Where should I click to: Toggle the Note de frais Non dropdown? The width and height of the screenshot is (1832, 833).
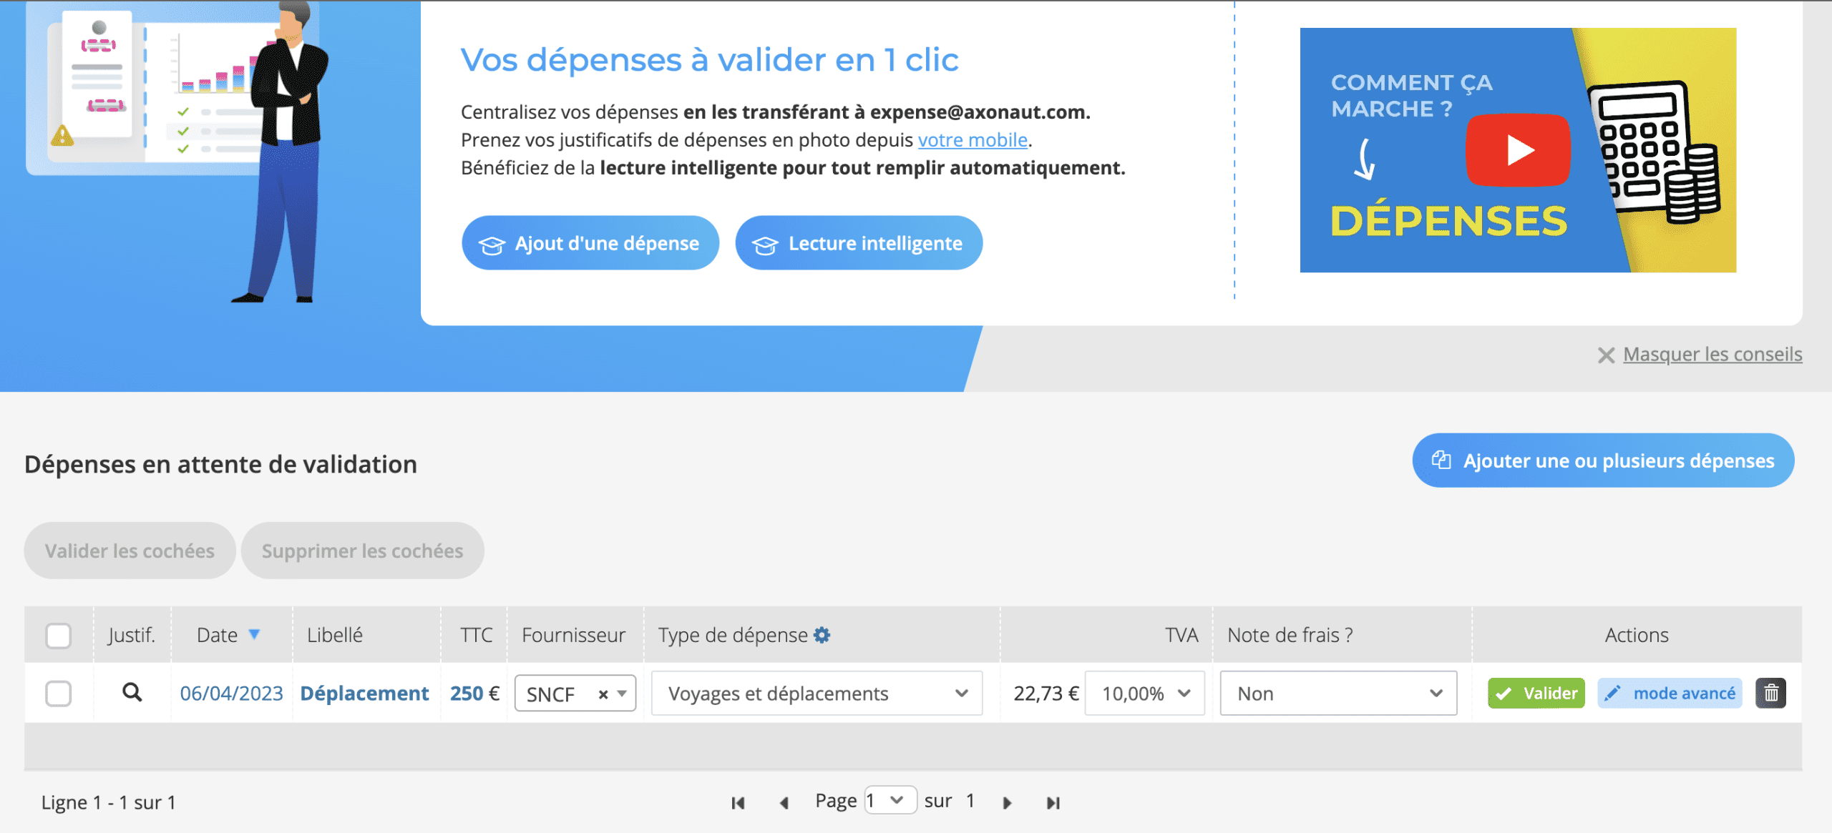pyautogui.click(x=1338, y=693)
